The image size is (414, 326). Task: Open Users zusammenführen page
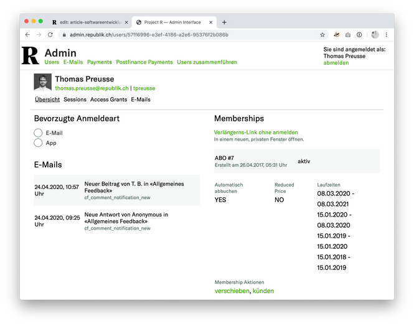206,62
